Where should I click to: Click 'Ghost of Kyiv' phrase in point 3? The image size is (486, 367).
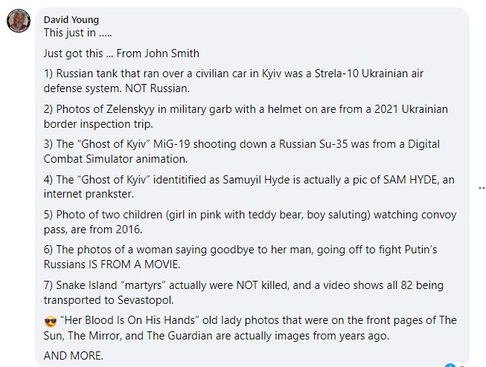tap(114, 144)
